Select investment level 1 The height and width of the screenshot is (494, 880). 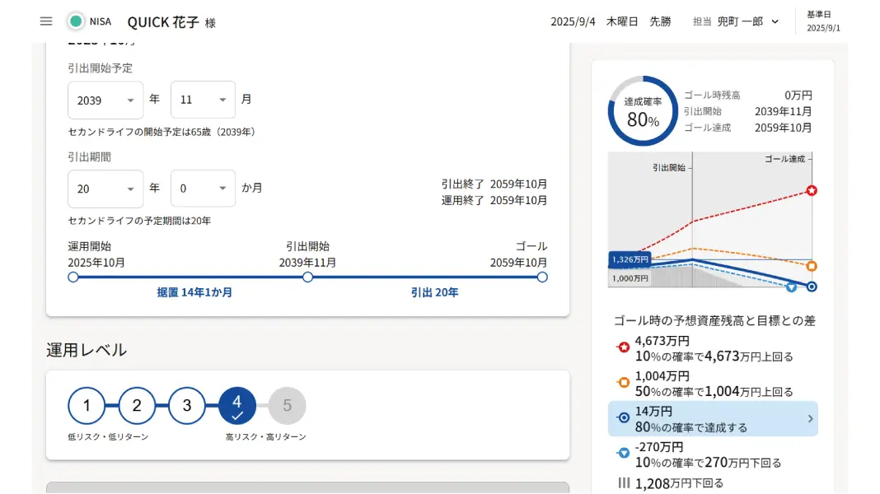pos(87,405)
